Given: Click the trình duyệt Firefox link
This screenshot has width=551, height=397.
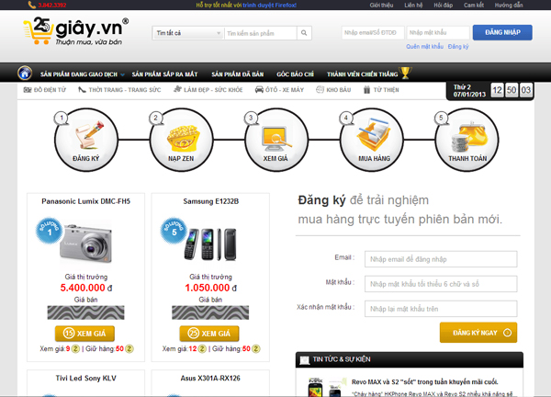Looking at the screenshot, I should pyautogui.click(x=269, y=5).
